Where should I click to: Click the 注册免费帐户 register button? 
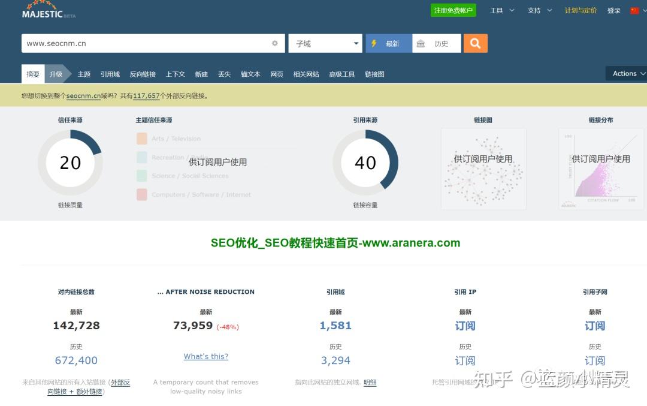pyautogui.click(x=453, y=10)
